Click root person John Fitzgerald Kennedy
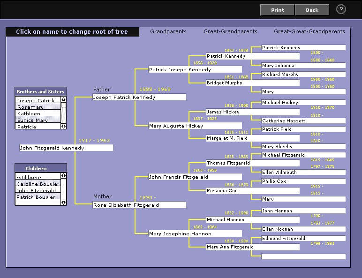The height and width of the screenshot is (278, 362). point(66,148)
